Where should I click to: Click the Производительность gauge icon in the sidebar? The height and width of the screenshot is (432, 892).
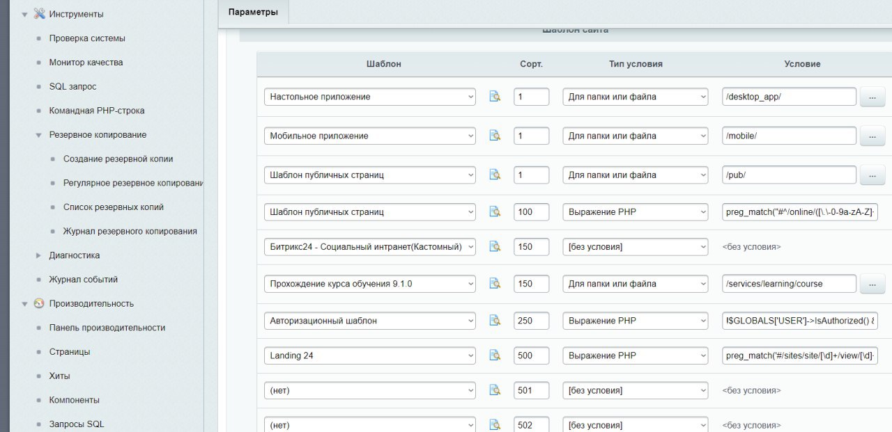click(x=39, y=303)
